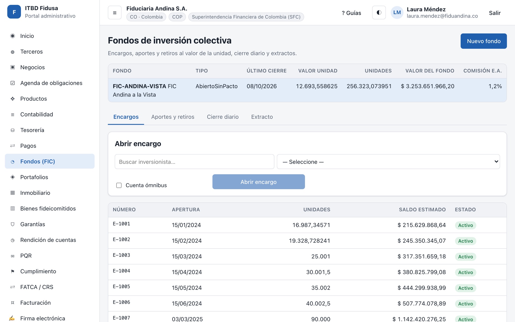Click the Portafolios icon

click(x=13, y=177)
